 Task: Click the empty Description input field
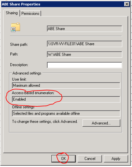pos(84,65)
